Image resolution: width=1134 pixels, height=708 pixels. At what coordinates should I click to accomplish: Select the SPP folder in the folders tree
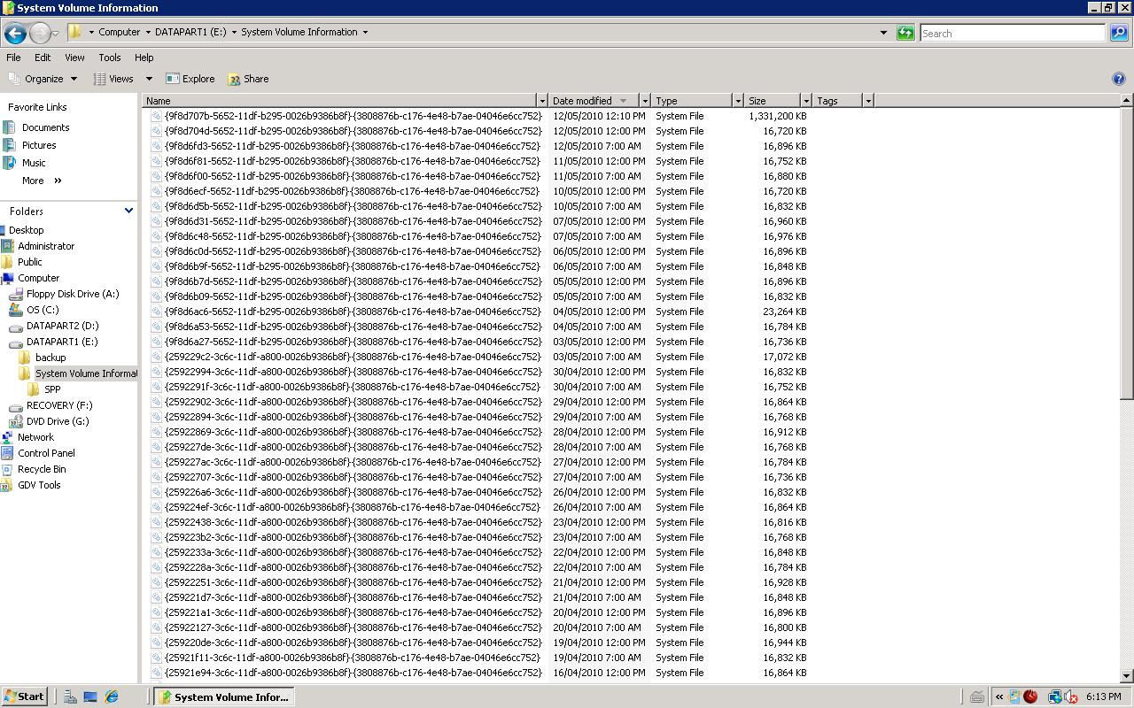51,389
